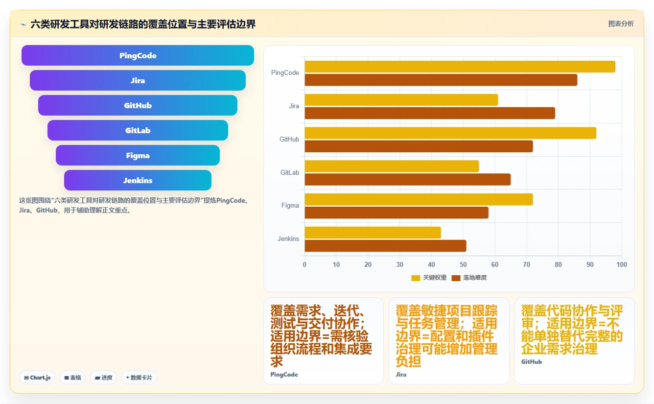Screen dimensions: 654x404
Task: Click Jenkins yellow 关键权重 bar
Action: tap(373, 233)
